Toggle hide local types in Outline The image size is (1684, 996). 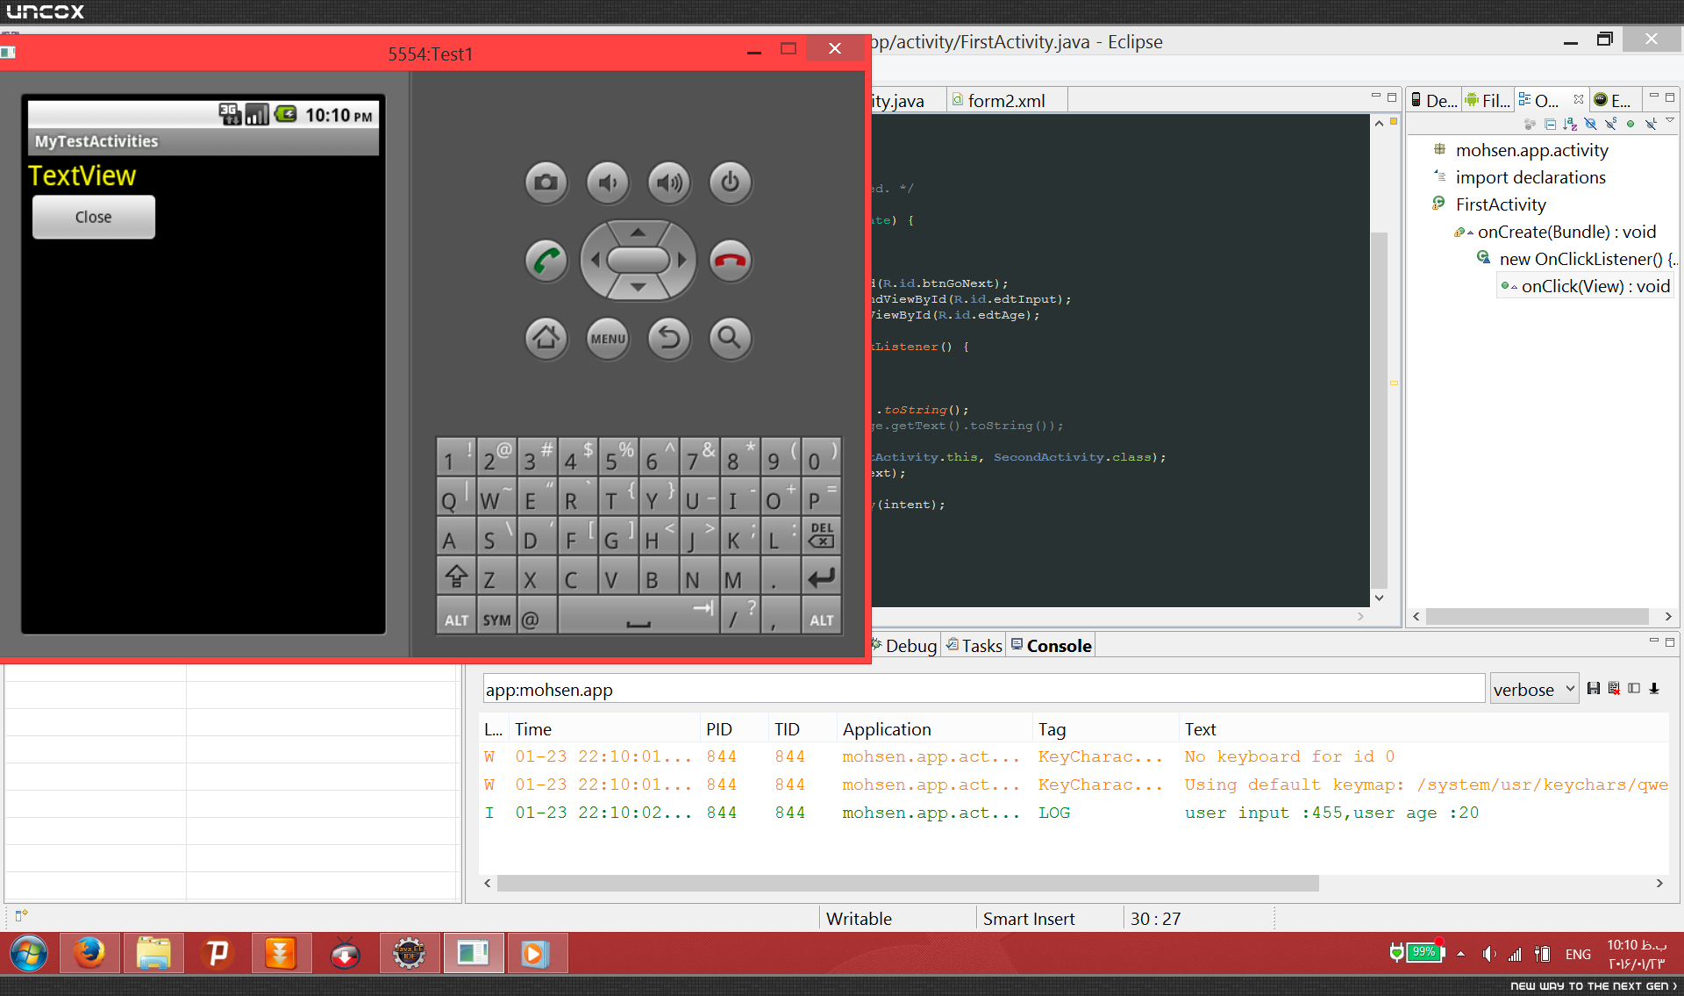coord(1651,125)
